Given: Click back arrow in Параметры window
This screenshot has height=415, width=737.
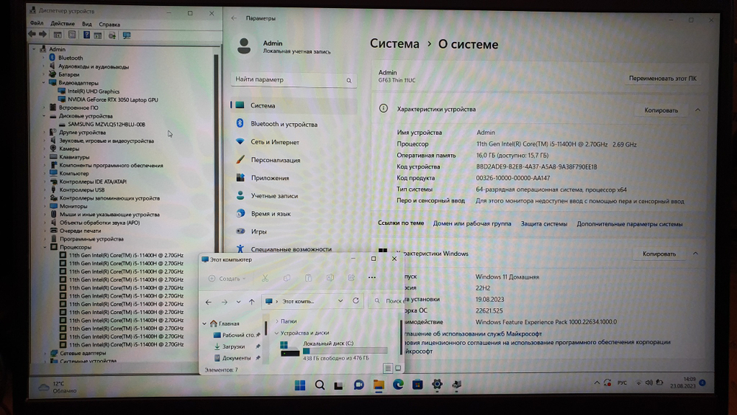Looking at the screenshot, I should coord(234,18).
